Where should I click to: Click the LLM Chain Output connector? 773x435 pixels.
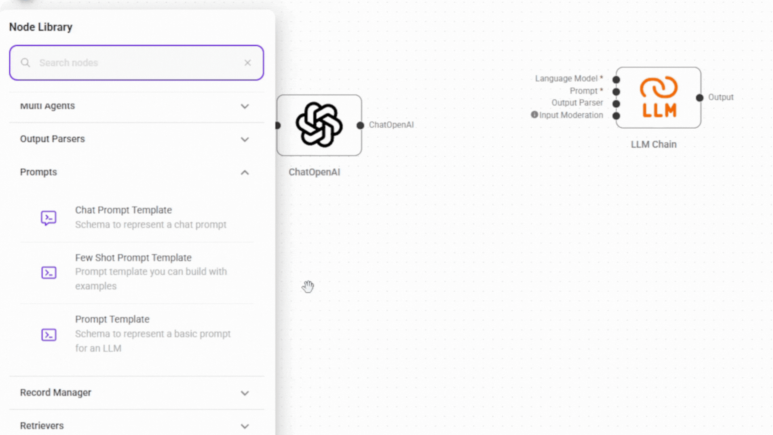(699, 98)
